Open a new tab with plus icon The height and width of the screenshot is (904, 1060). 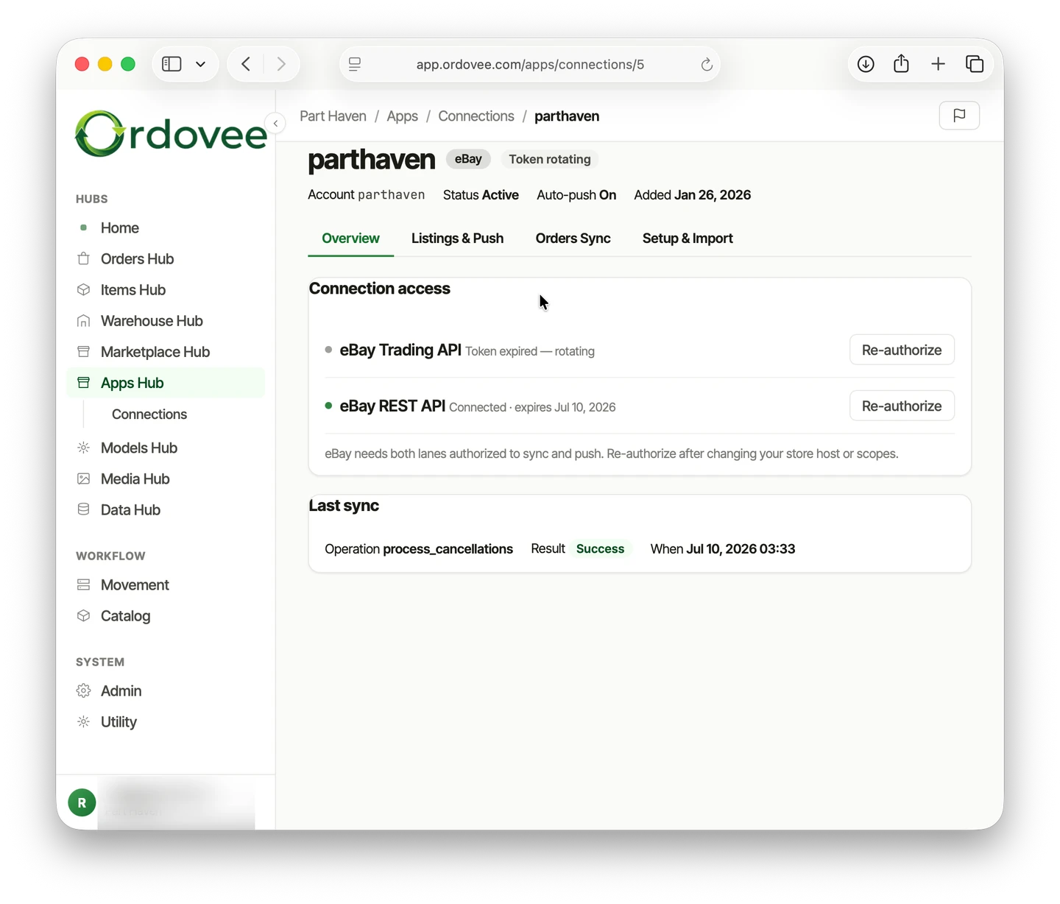click(x=938, y=64)
